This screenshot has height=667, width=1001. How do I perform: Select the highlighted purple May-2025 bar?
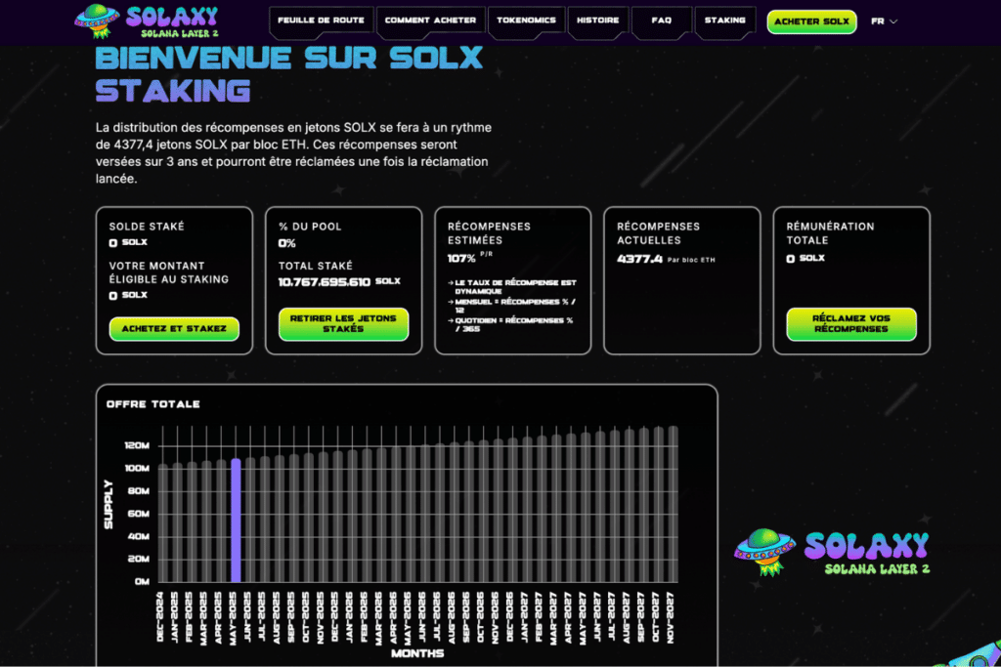click(x=236, y=520)
